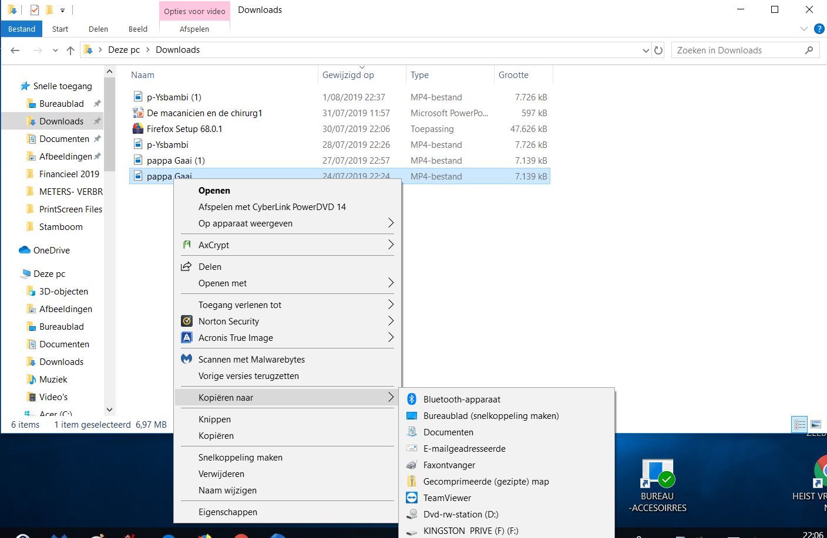Image resolution: width=827 pixels, height=538 pixels.
Task: Switch to details view icon in status bar
Action: point(800,424)
